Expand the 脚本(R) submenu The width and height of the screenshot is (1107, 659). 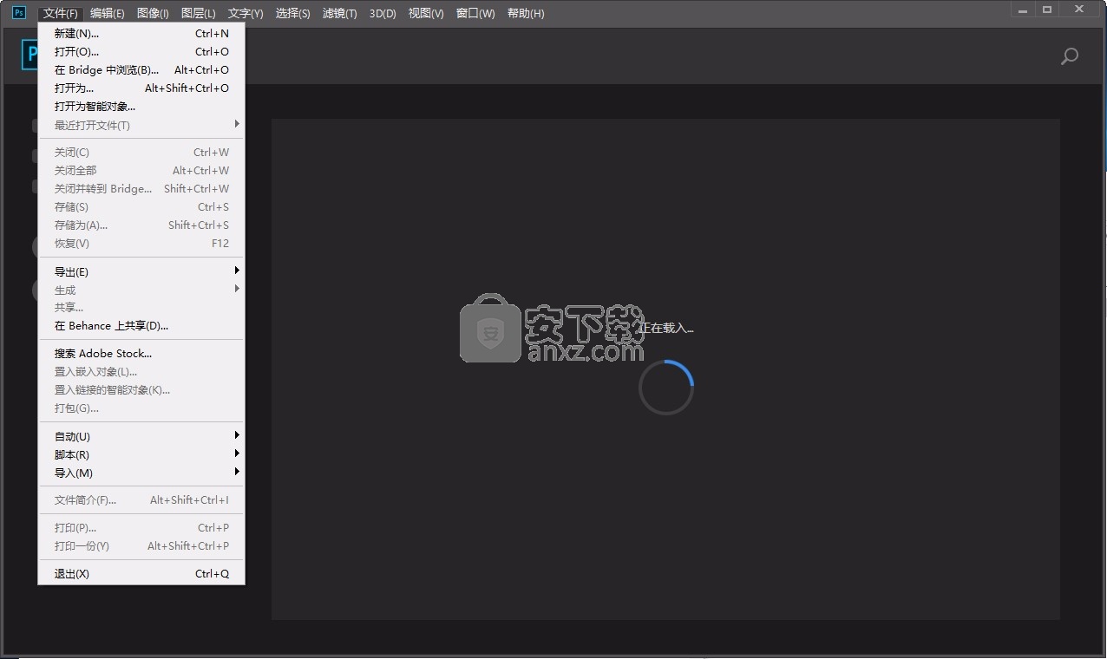[141, 454]
